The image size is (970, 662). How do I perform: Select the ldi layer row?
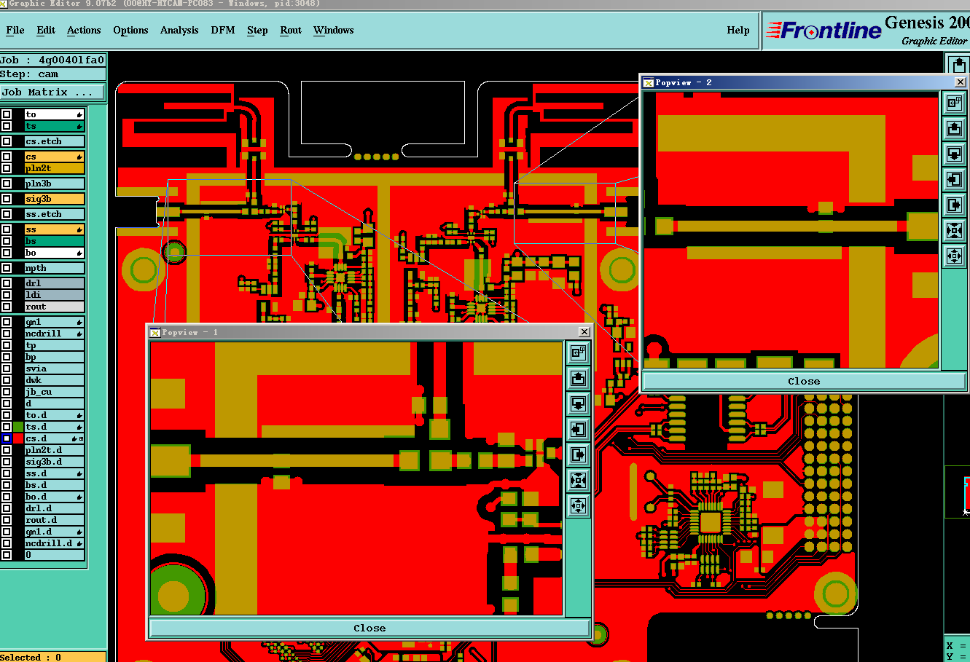[x=55, y=295]
